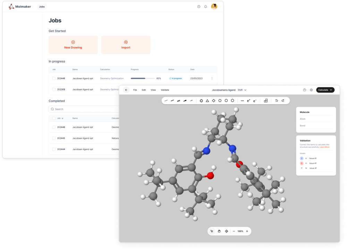Image resolution: width=347 pixels, height=251 pixels.
Task: Select the checkbox next to job 312445
Action: [x=53, y=138]
